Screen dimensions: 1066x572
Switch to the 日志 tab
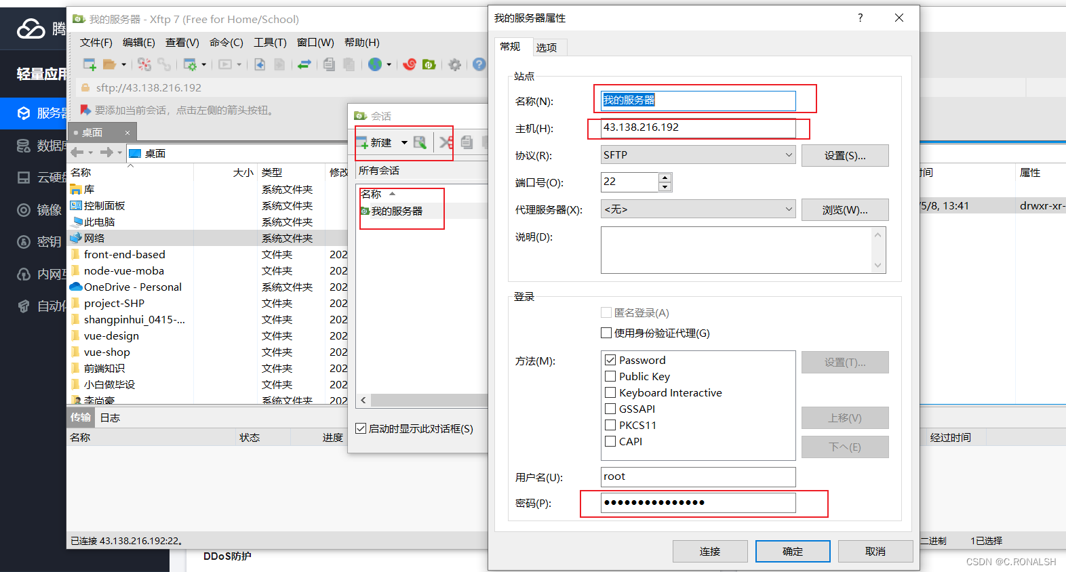(x=110, y=417)
